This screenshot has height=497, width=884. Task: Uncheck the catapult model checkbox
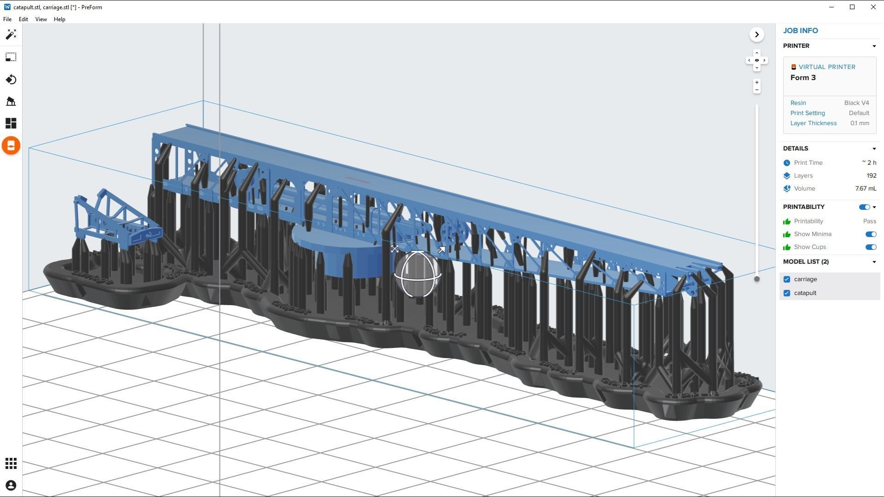787,293
